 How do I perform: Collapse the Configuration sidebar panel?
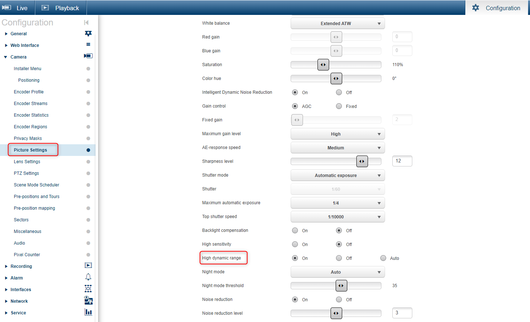[x=86, y=23]
